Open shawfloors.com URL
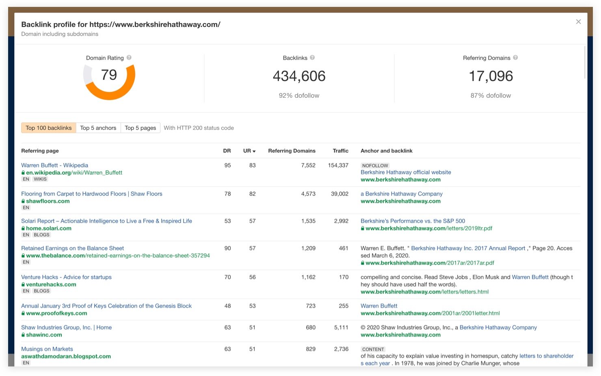601x376 pixels. (48, 201)
